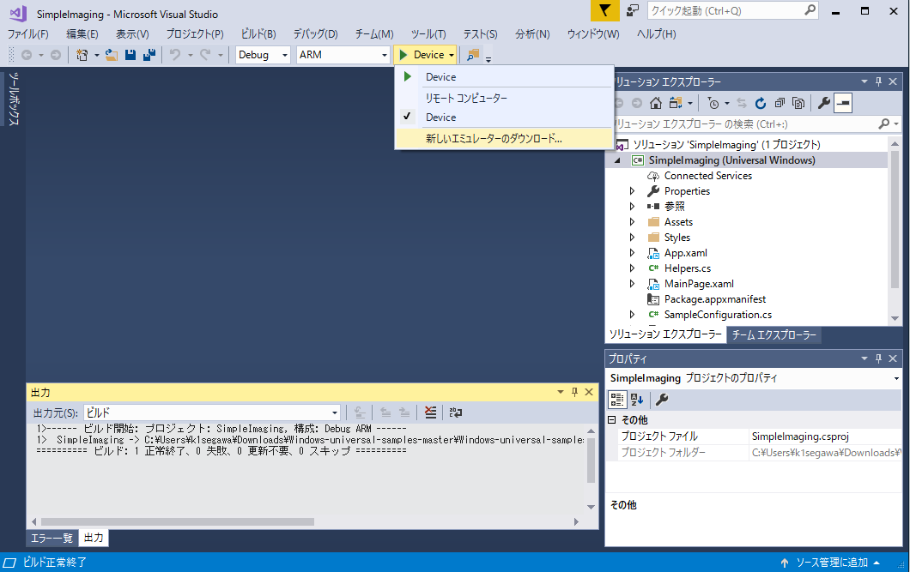
Task: Click the Open File folder icon
Action: [111, 55]
